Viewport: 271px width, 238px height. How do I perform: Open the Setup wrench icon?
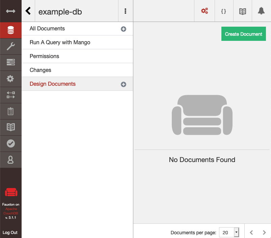(10, 47)
